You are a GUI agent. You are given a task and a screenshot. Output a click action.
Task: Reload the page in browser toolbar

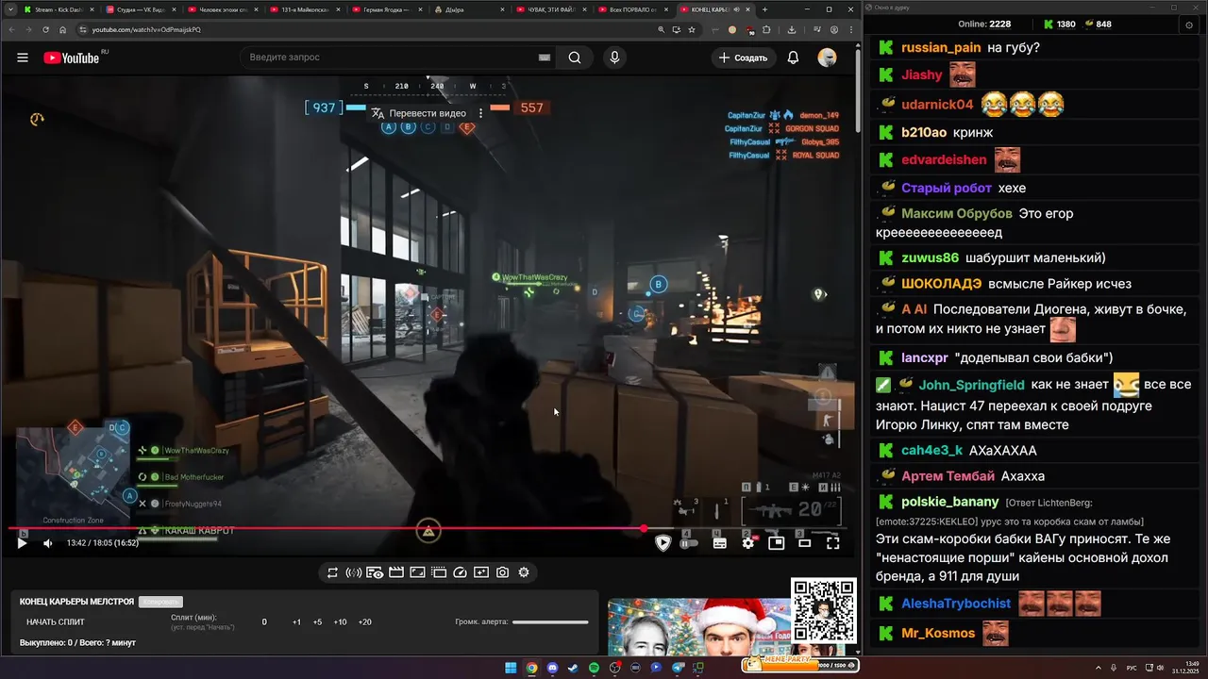click(x=44, y=29)
